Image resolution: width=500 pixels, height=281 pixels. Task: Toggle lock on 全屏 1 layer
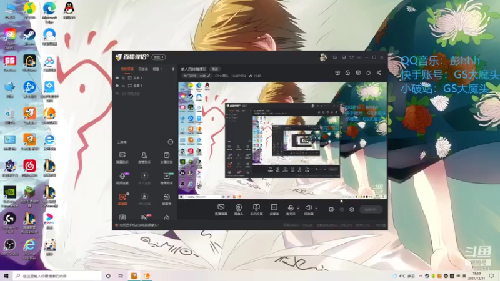click(123, 86)
